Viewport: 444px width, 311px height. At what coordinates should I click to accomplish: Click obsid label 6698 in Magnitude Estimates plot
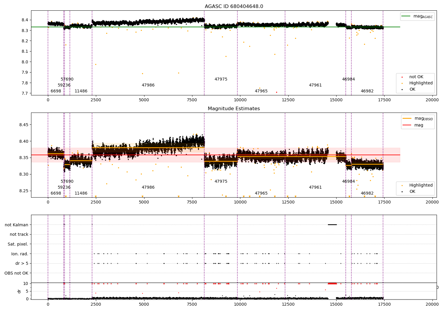tap(56, 193)
